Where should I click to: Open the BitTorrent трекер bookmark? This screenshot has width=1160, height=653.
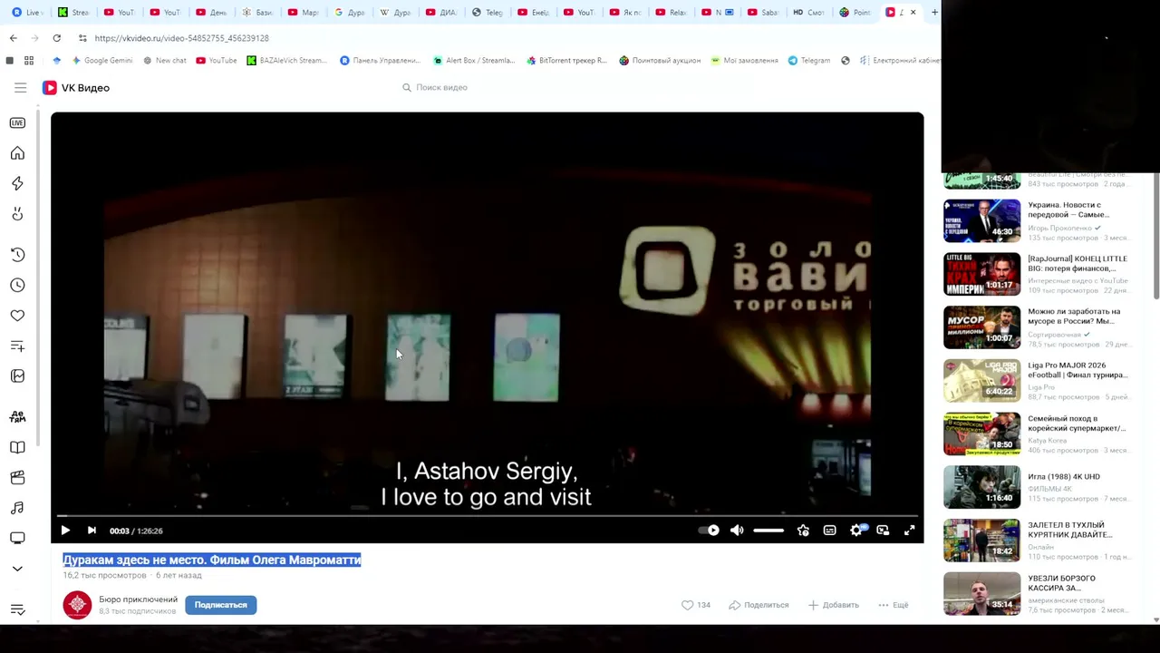(566, 61)
